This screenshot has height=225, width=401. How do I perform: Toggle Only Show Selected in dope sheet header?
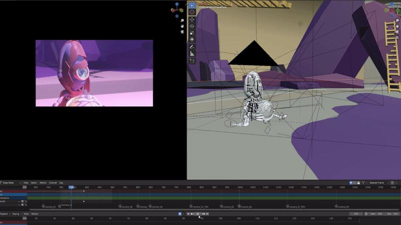coord(351,182)
